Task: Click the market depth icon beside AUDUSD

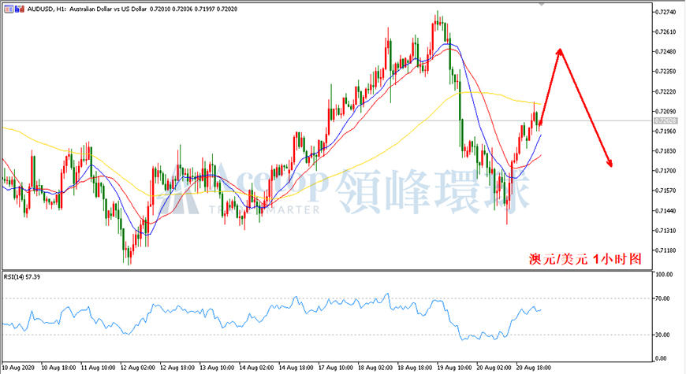Action: point(20,9)
